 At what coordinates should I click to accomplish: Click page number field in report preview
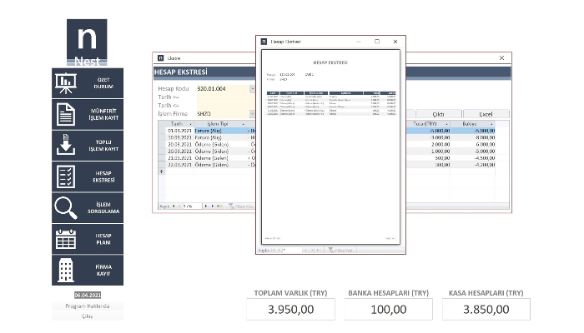tap(292, 250)
